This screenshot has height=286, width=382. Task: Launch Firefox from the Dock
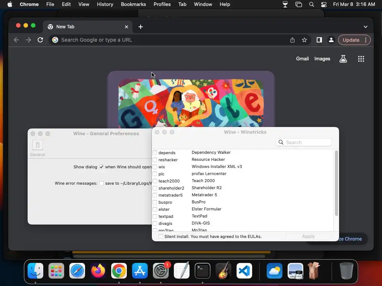pos(98,271)
